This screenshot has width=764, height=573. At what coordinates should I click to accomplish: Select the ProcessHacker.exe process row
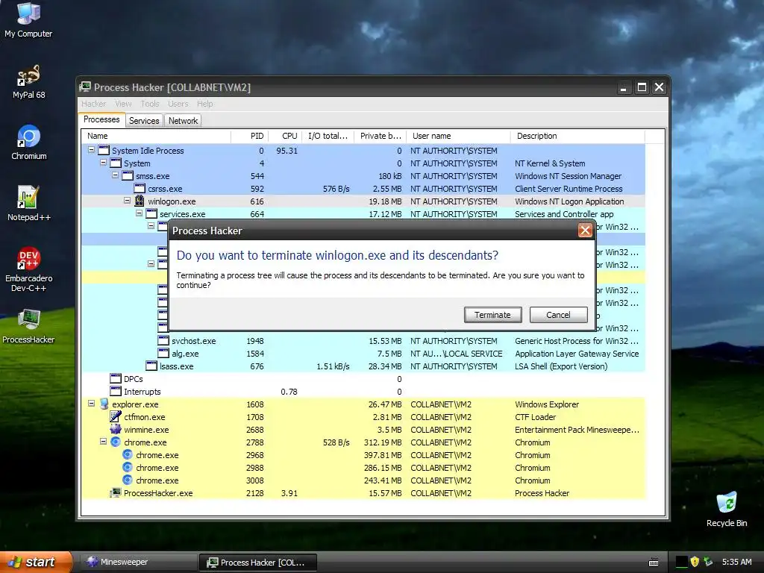coord(363,492)
